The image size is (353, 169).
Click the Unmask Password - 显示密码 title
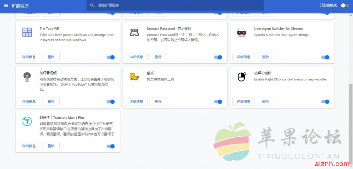click(169, 29)
